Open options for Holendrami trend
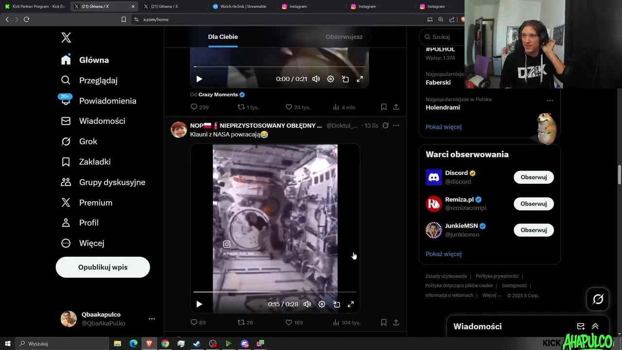This screenshot has width=622, height=350. [550, 101]
